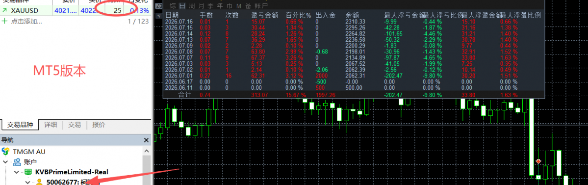
Task: Click the 日期 column header
Action: pyautogui.click(x=172, y=15)
